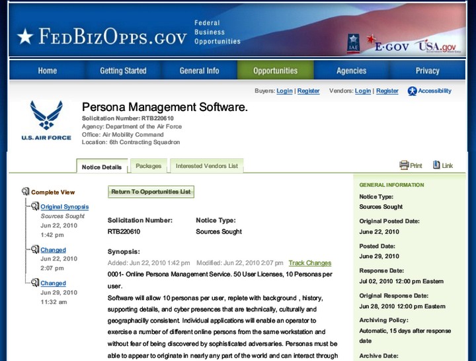Click 'Modified: Jun 22, 2010 2:07 pm' text
Image resolution: width=476 pixels, height=361 pixels.
coord(240,263)
